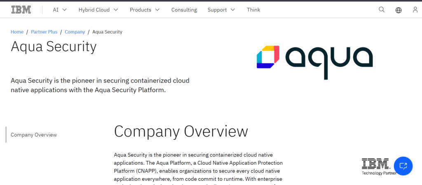This screenshot has height=185, width=422.
Task: Click the Aqua Security breadcrumb text
Action: tap(107, 32)
